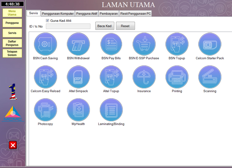Open the BSN Cash Saving service icon
The width and height of the screenshot is (232, 168).
(45, 44)
